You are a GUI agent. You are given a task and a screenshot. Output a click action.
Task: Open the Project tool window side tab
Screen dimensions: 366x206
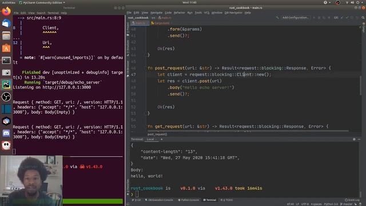(x=128, y=29)
